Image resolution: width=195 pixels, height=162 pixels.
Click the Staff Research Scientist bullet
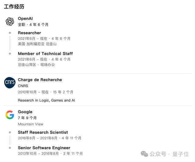click(x=10, y=132)
